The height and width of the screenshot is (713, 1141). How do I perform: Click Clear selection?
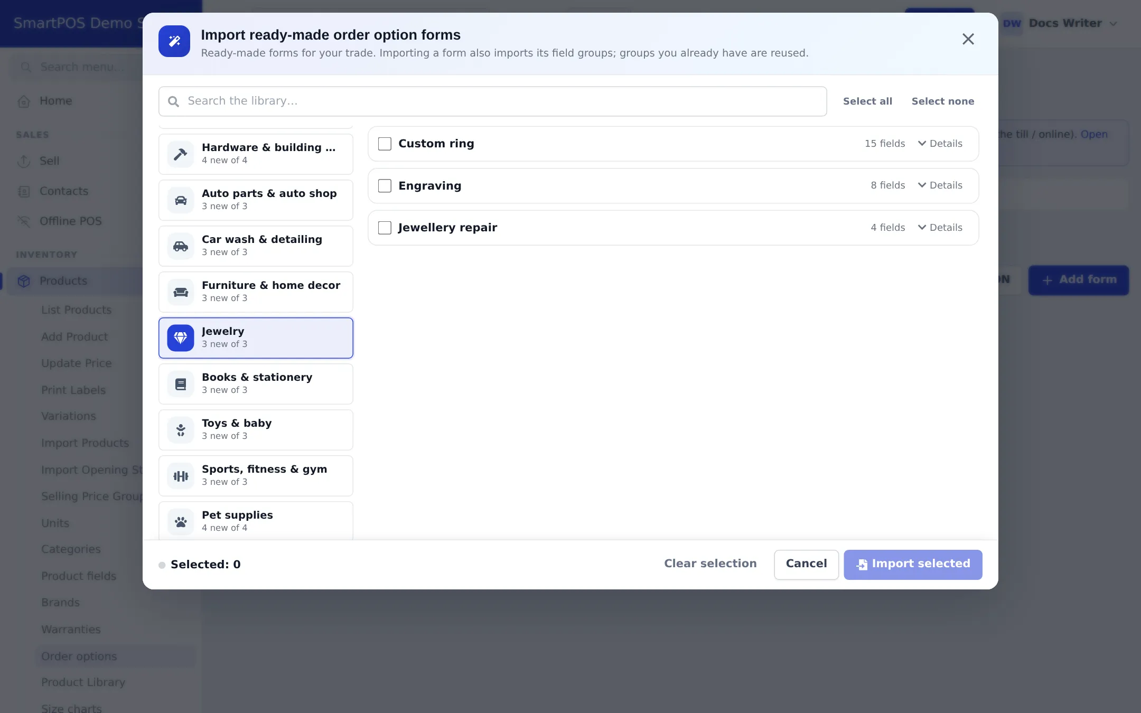pyautogui.click(x=710, y=564)
